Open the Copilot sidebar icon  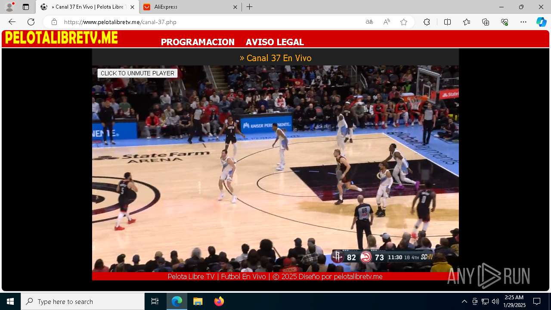click(541, 22)
